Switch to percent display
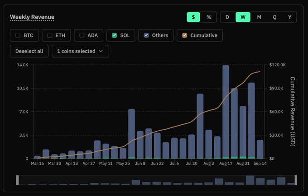Image resolution: width=308 pixels, height=196 pixels. click(209, 17)
